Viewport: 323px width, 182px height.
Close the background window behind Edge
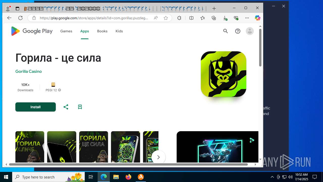284,6
